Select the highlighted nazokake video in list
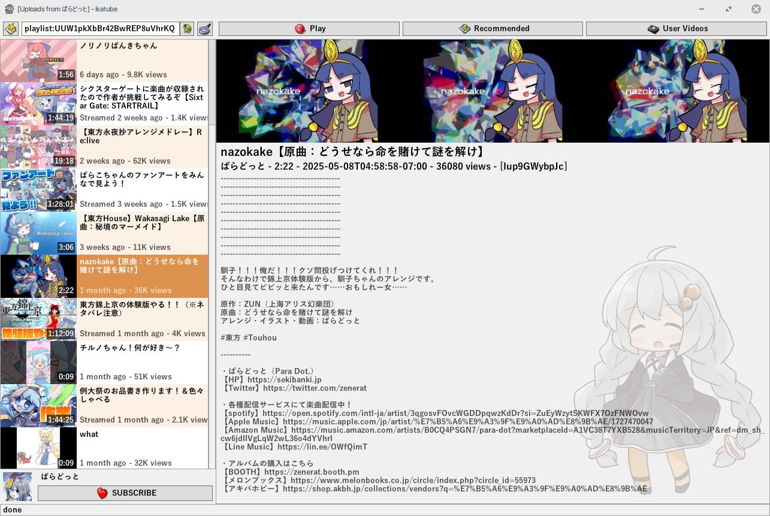The image size is (770, 516). coord(104,276)
